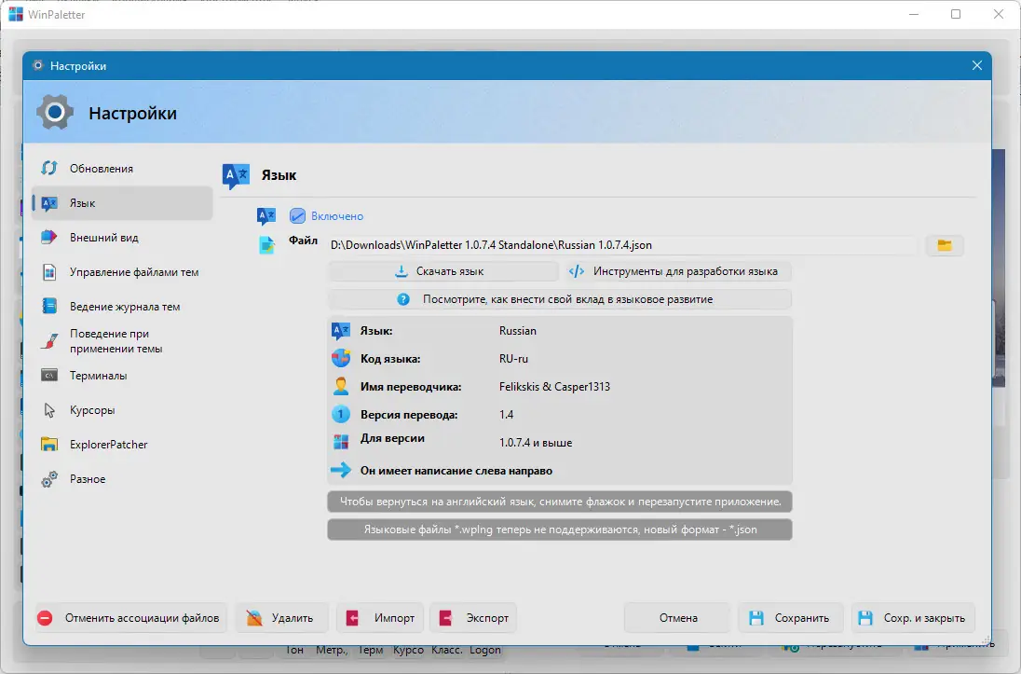Close the Настройки dialog

click(x=976, y=66)
